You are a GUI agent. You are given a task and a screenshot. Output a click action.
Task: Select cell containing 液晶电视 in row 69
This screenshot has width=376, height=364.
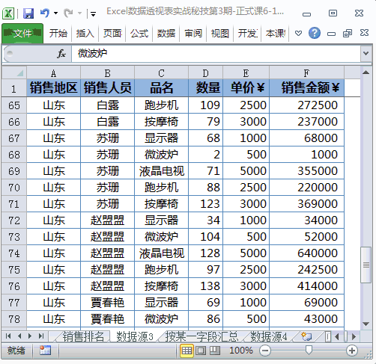[x=162, y=171]
